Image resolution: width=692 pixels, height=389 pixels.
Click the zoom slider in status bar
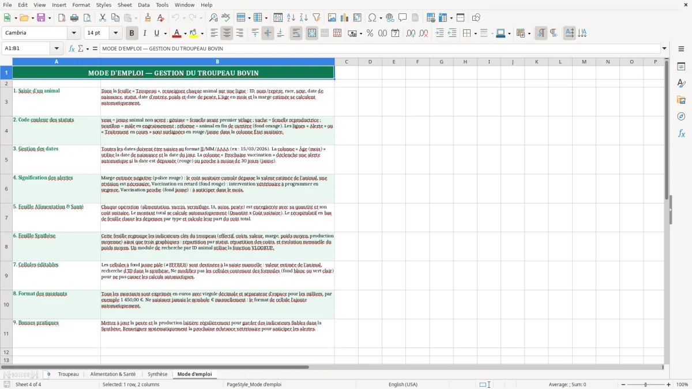645,384
